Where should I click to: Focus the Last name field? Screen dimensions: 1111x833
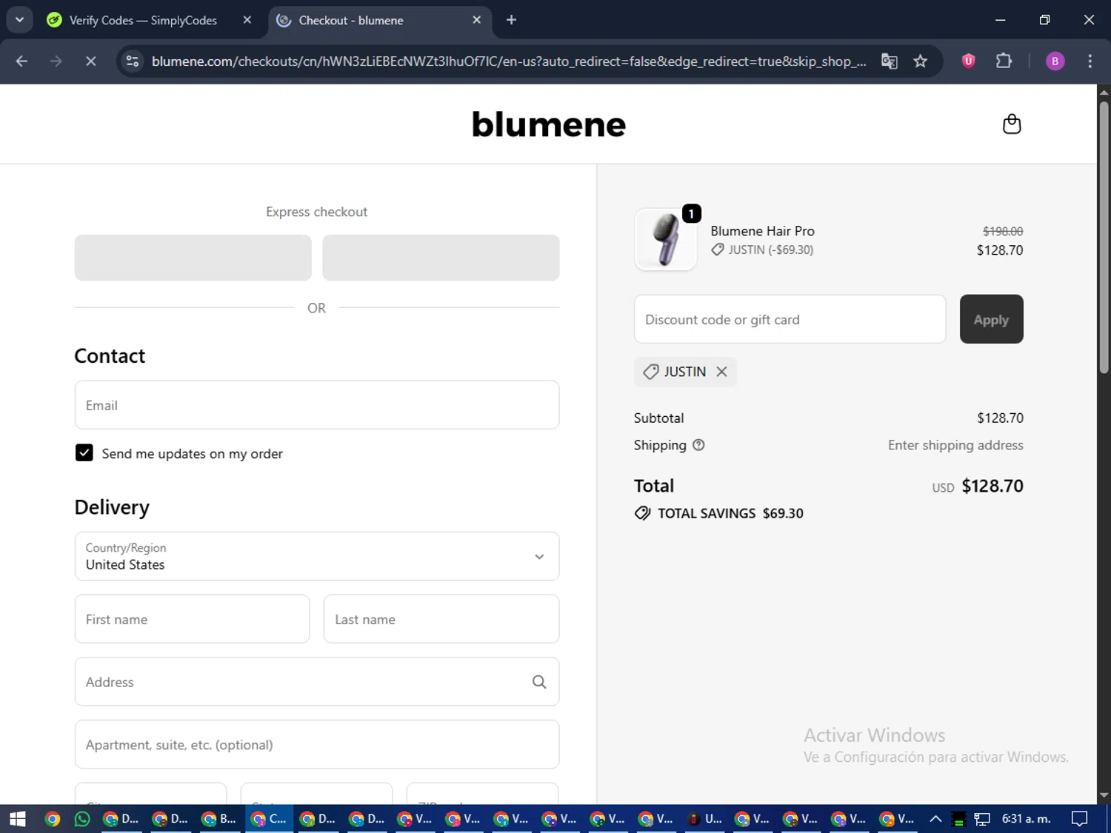pos(441,619)
